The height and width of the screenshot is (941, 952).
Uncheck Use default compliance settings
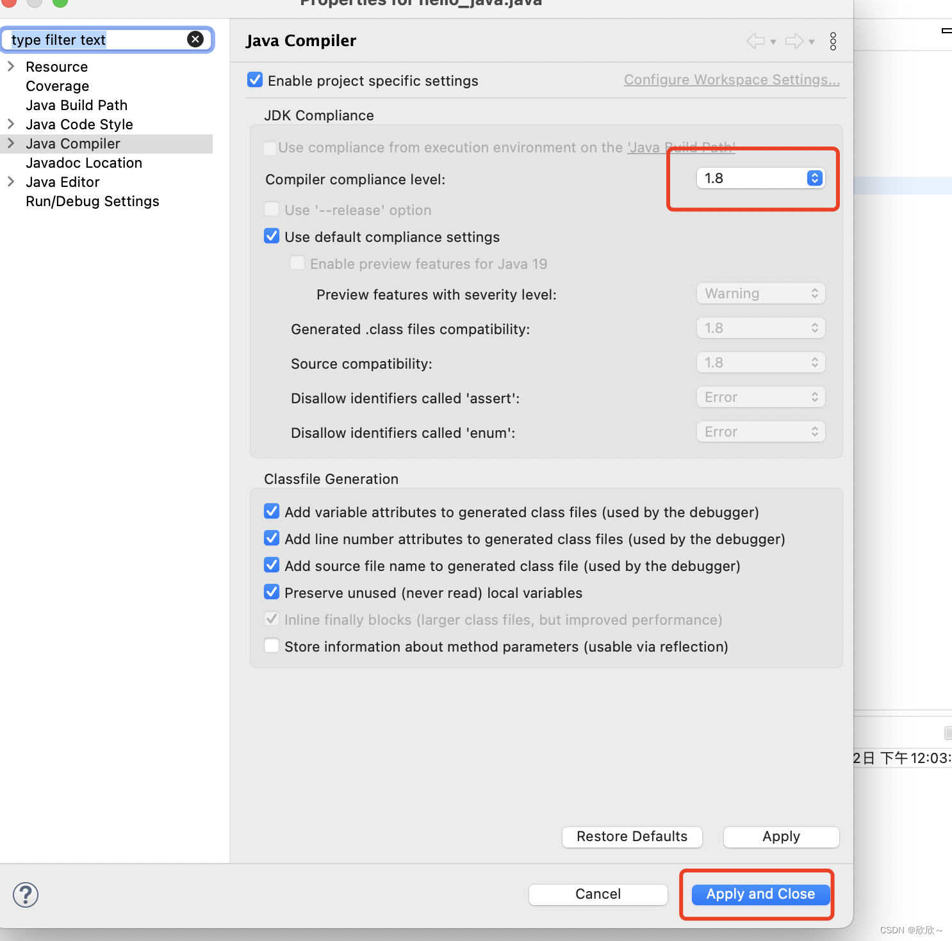[272, 236]
